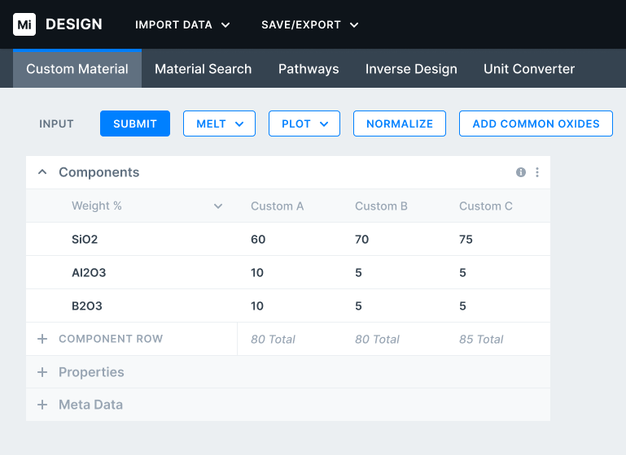Click the 85 Total under Custom C
626x455 pixels.
[x=481, y=339]
